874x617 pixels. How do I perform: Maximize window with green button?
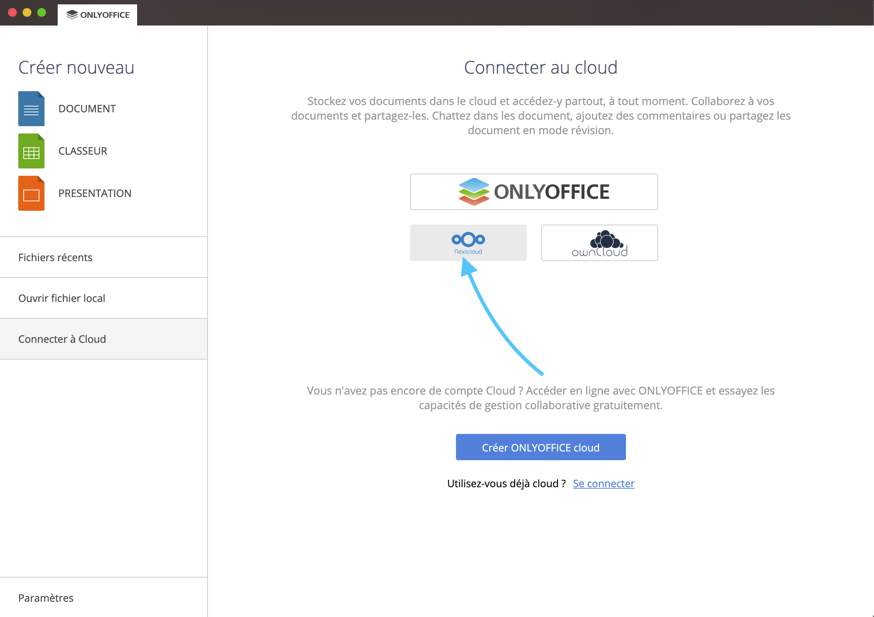point(42,12)
